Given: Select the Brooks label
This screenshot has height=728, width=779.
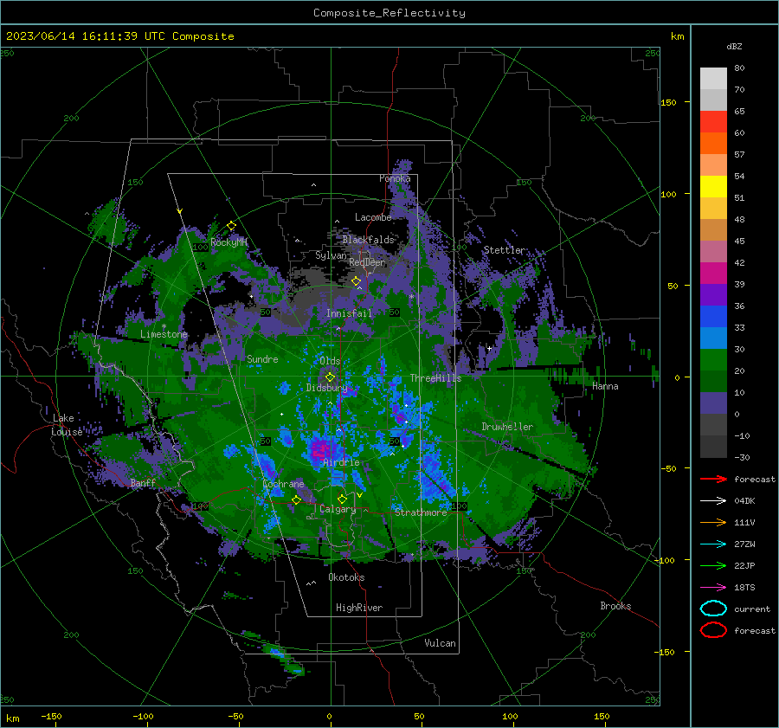Looking at the screenshot, I should pyautogui.click(x=615, y=606).
